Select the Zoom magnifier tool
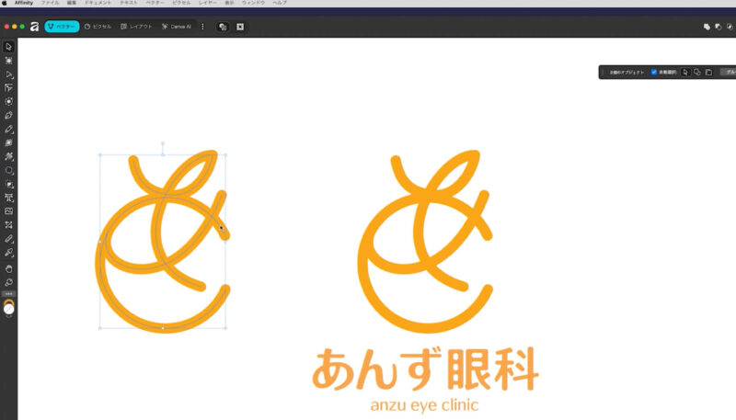736x420 pixels. tap(8, 283)
